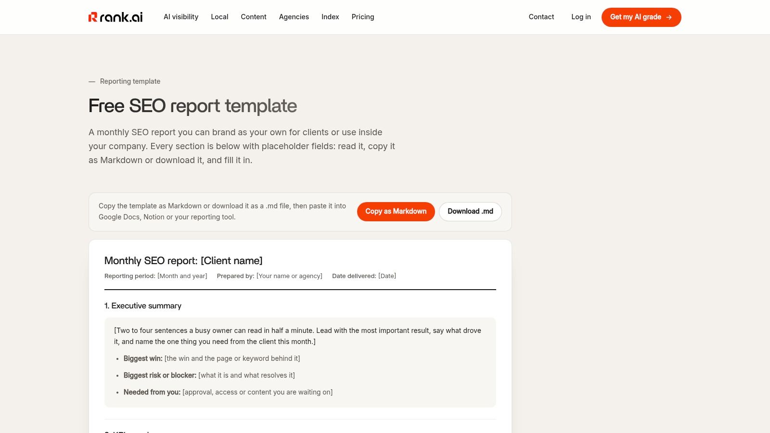Screen dimensions: 770x433
Task: Visit the Pricing page
Action: tap(363, 17)
